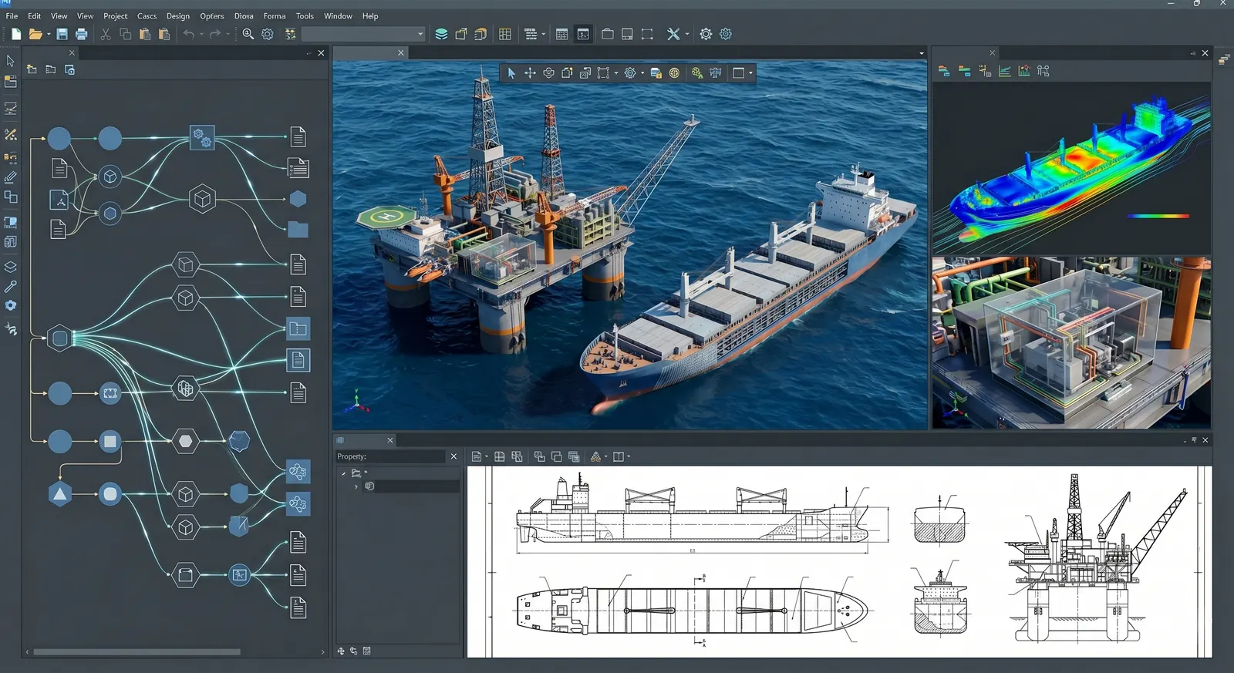Click the line chart icon in analysis panel
Screen dimensions: 1234x673
coord(1004,71)
